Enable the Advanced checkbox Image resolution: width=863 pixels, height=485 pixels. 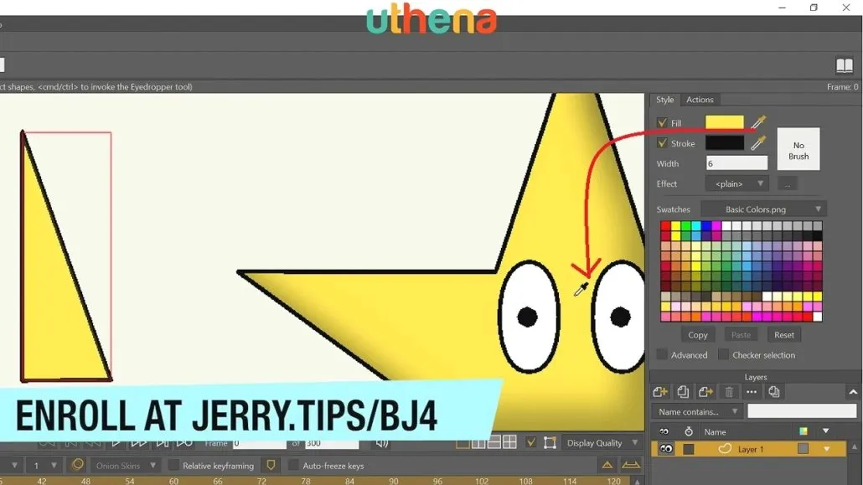662,354
